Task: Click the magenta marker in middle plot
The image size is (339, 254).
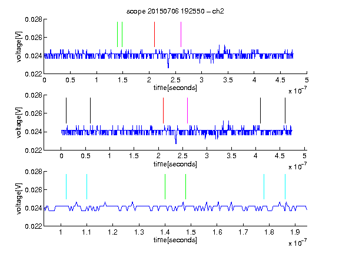Action: click(187, 111)
